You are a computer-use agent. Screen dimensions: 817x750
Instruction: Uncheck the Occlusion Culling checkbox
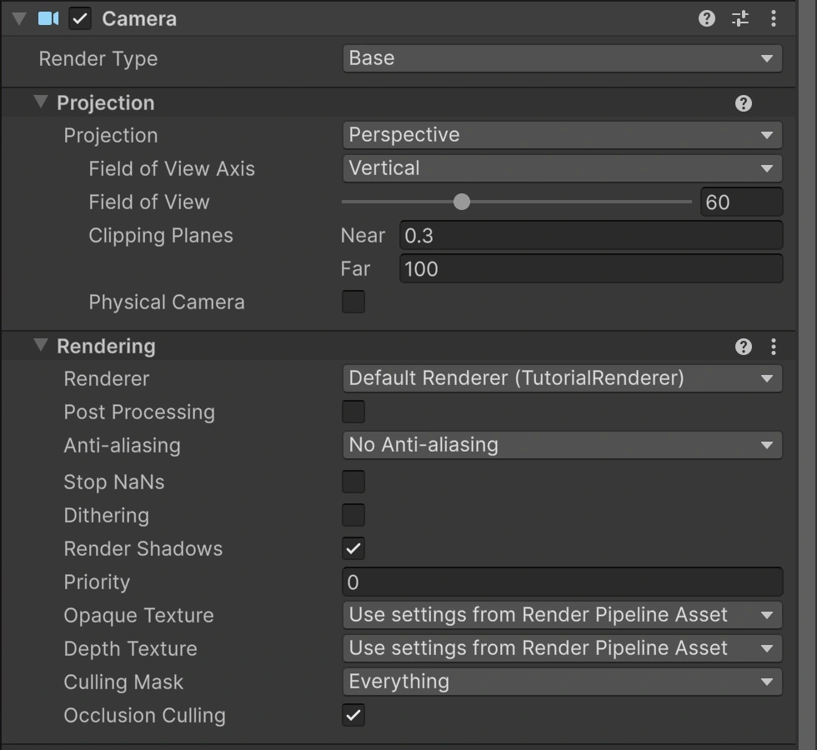[x=353, y=715]
